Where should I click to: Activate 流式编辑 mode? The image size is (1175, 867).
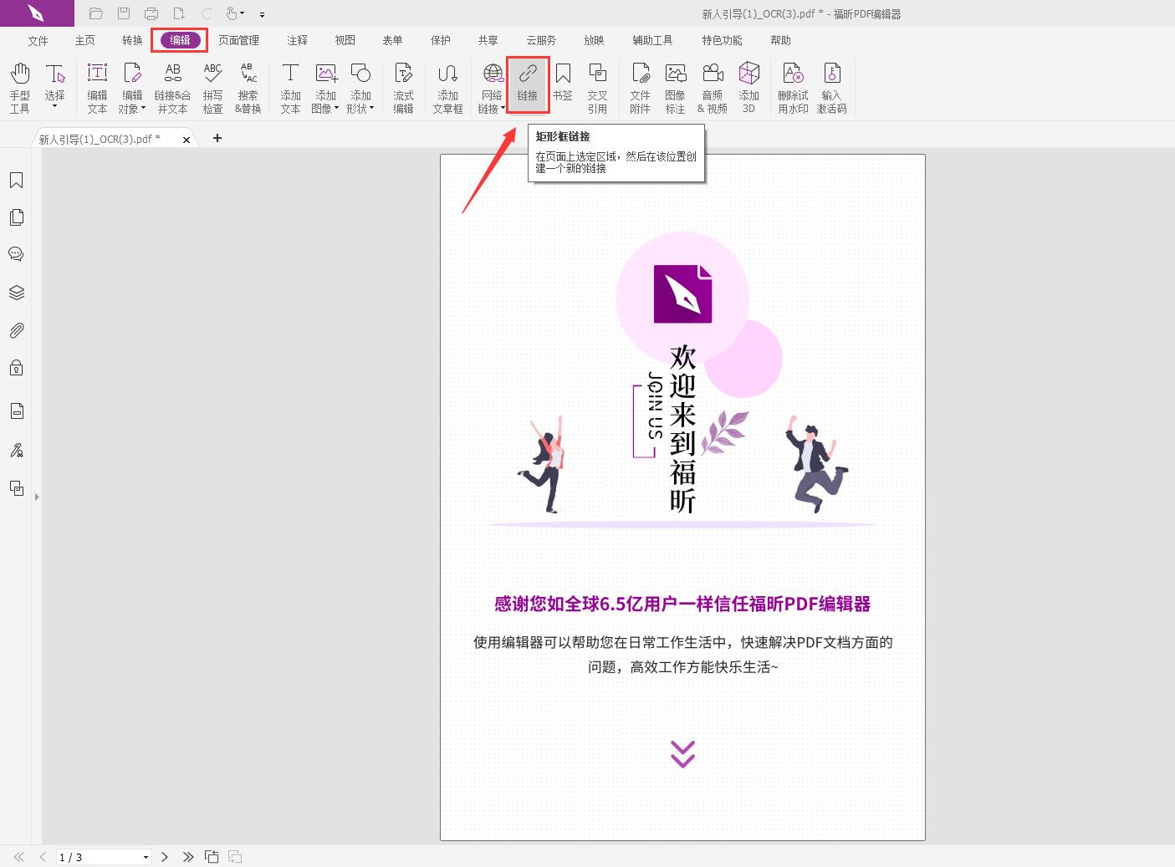tap(404, 86)
